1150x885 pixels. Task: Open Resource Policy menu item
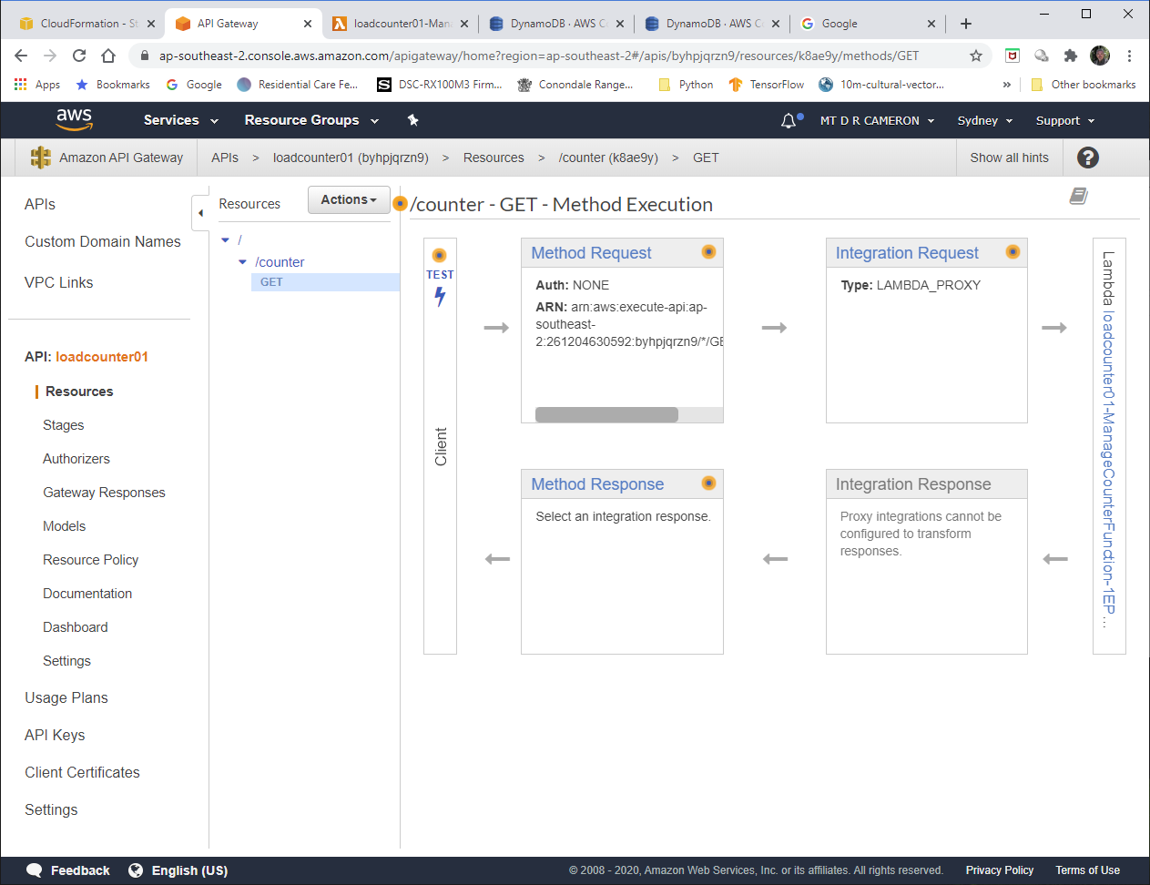pyautogui.click(x=90, y=560)
